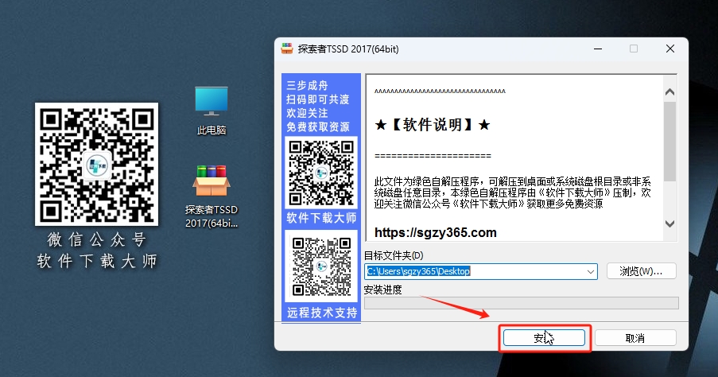This screenshot has height=377, width=718.
Task: Select the 探索者TSSD 2017(64bi... archive icon
Action: click(x=211, y=196)
